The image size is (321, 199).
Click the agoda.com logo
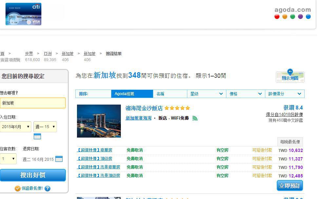click(293, 13)
